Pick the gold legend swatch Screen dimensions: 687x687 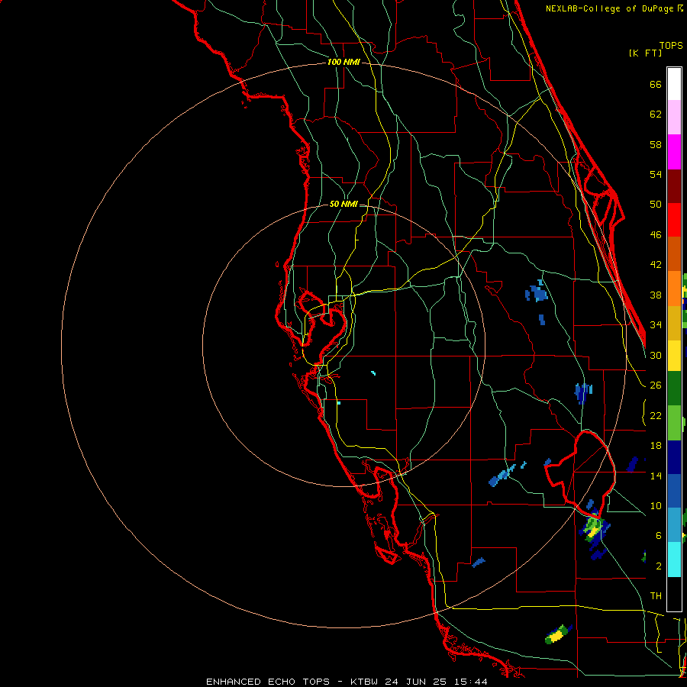674,323
